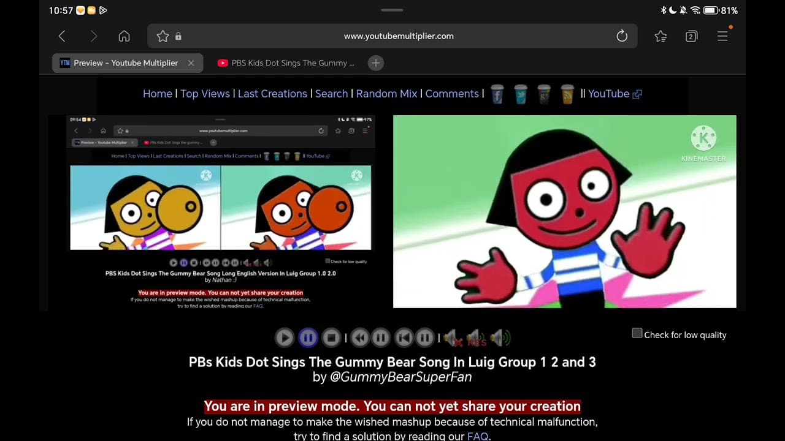This screenshot has width=785, height=441.
Task: Open the Comments page
Action: (x=452, y=94)
